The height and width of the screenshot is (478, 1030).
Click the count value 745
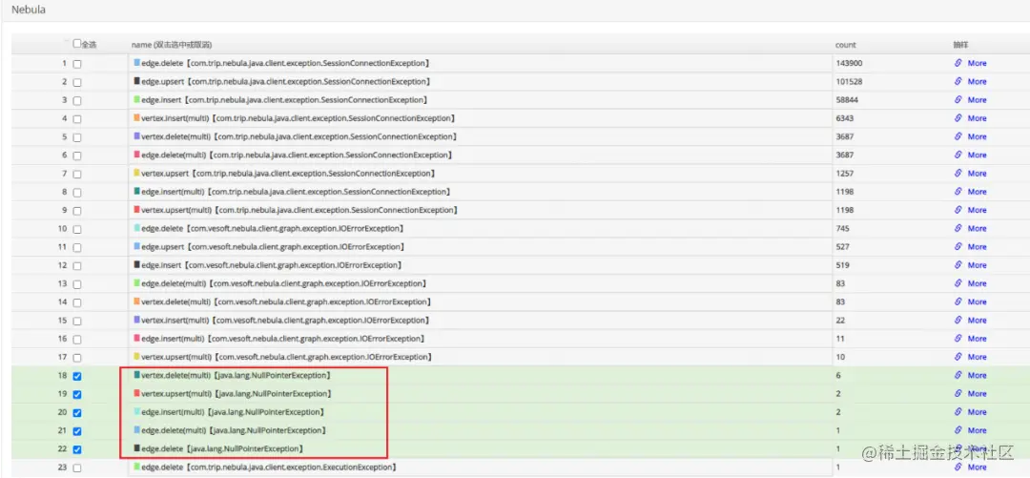point(843,229)
